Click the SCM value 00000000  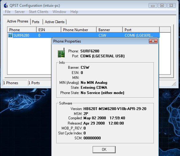coord(92,138)
